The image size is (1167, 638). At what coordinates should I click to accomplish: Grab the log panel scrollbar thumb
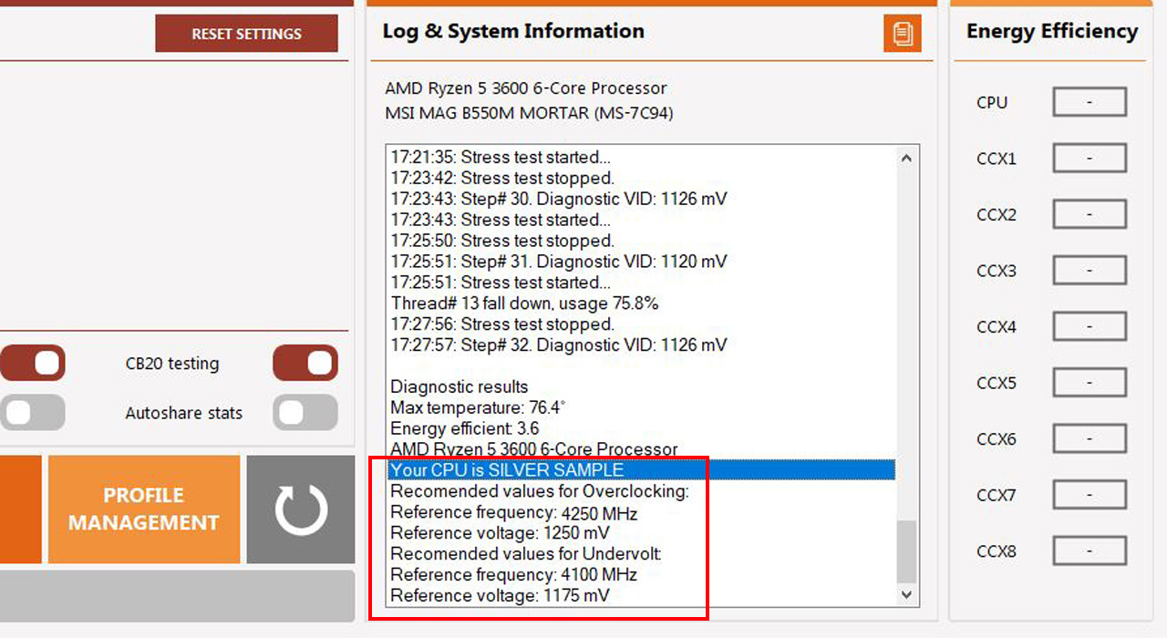coord(906,551)
